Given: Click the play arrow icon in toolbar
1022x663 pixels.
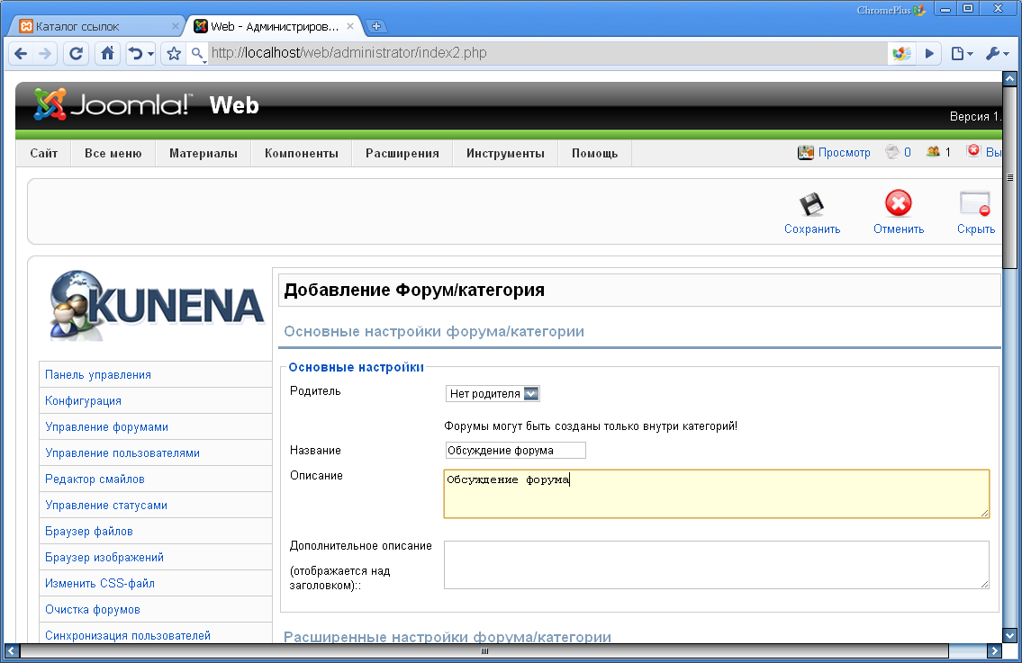Looking at the screenshot, I should 929,53.
